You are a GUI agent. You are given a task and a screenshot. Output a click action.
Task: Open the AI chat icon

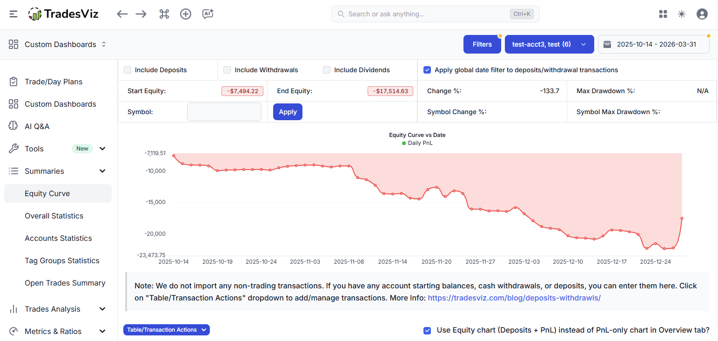point(208,14)
